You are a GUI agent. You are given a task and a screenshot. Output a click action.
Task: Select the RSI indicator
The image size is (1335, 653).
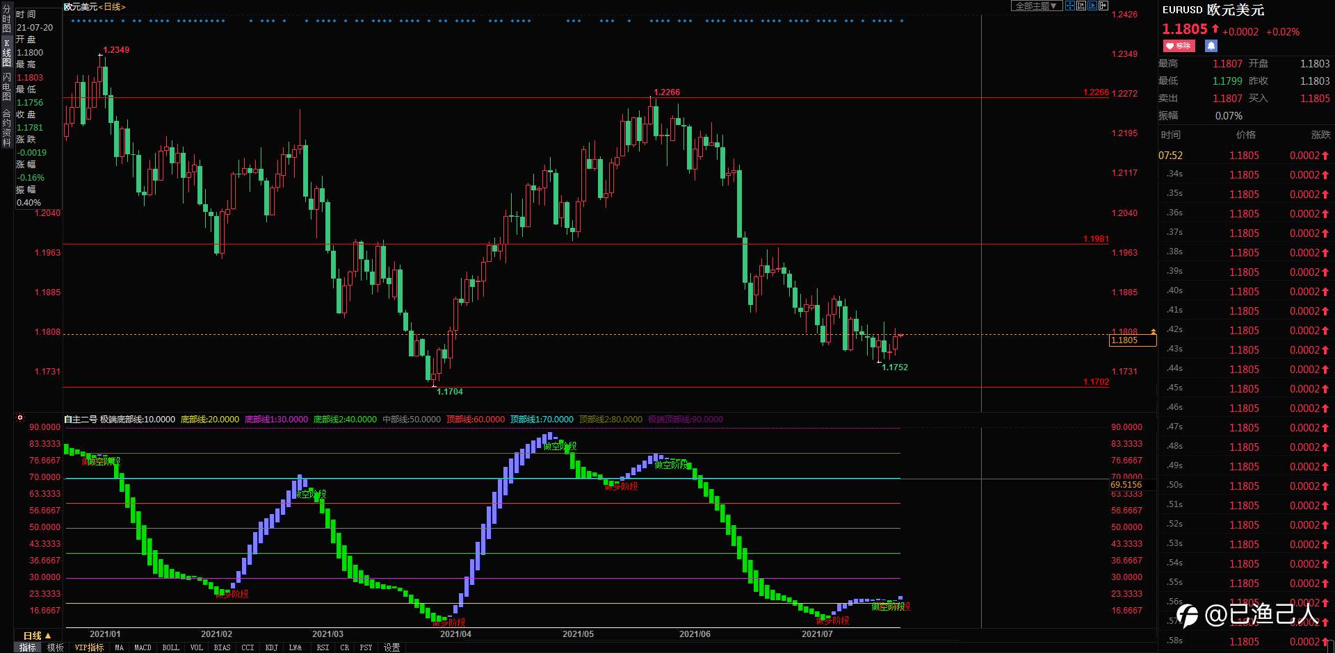(x=323, y=647)
